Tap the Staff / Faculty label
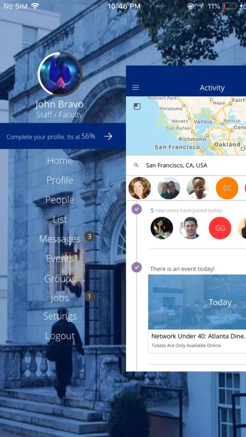 pyautogui.click(x=59, y=115)
